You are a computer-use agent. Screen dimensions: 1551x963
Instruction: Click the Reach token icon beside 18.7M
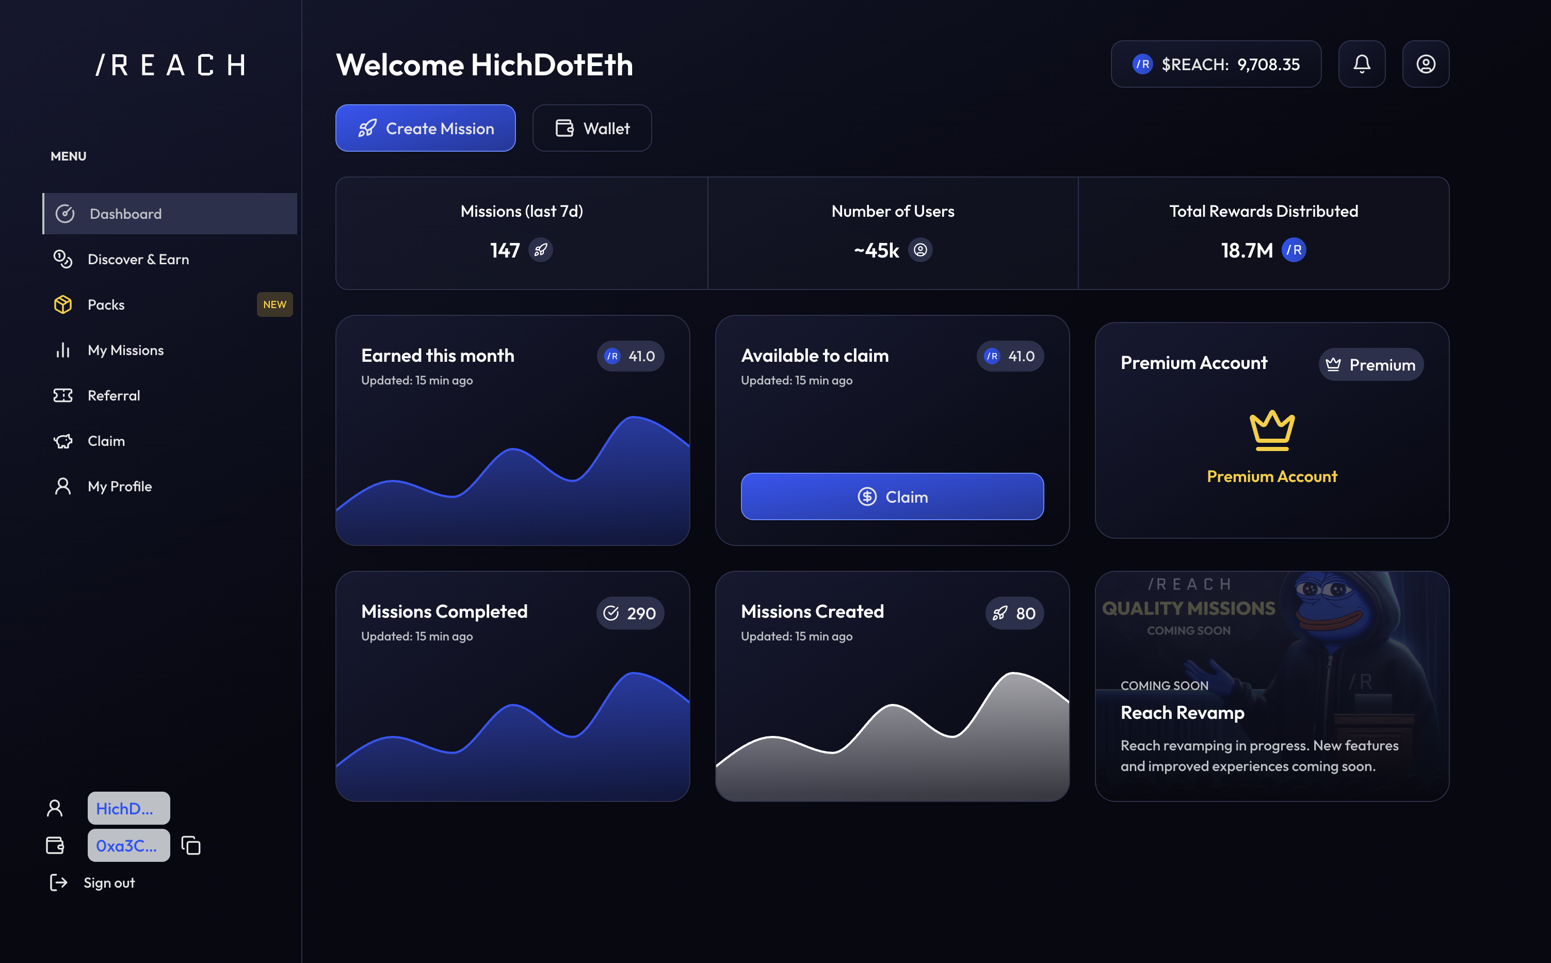pos(1293,250)
